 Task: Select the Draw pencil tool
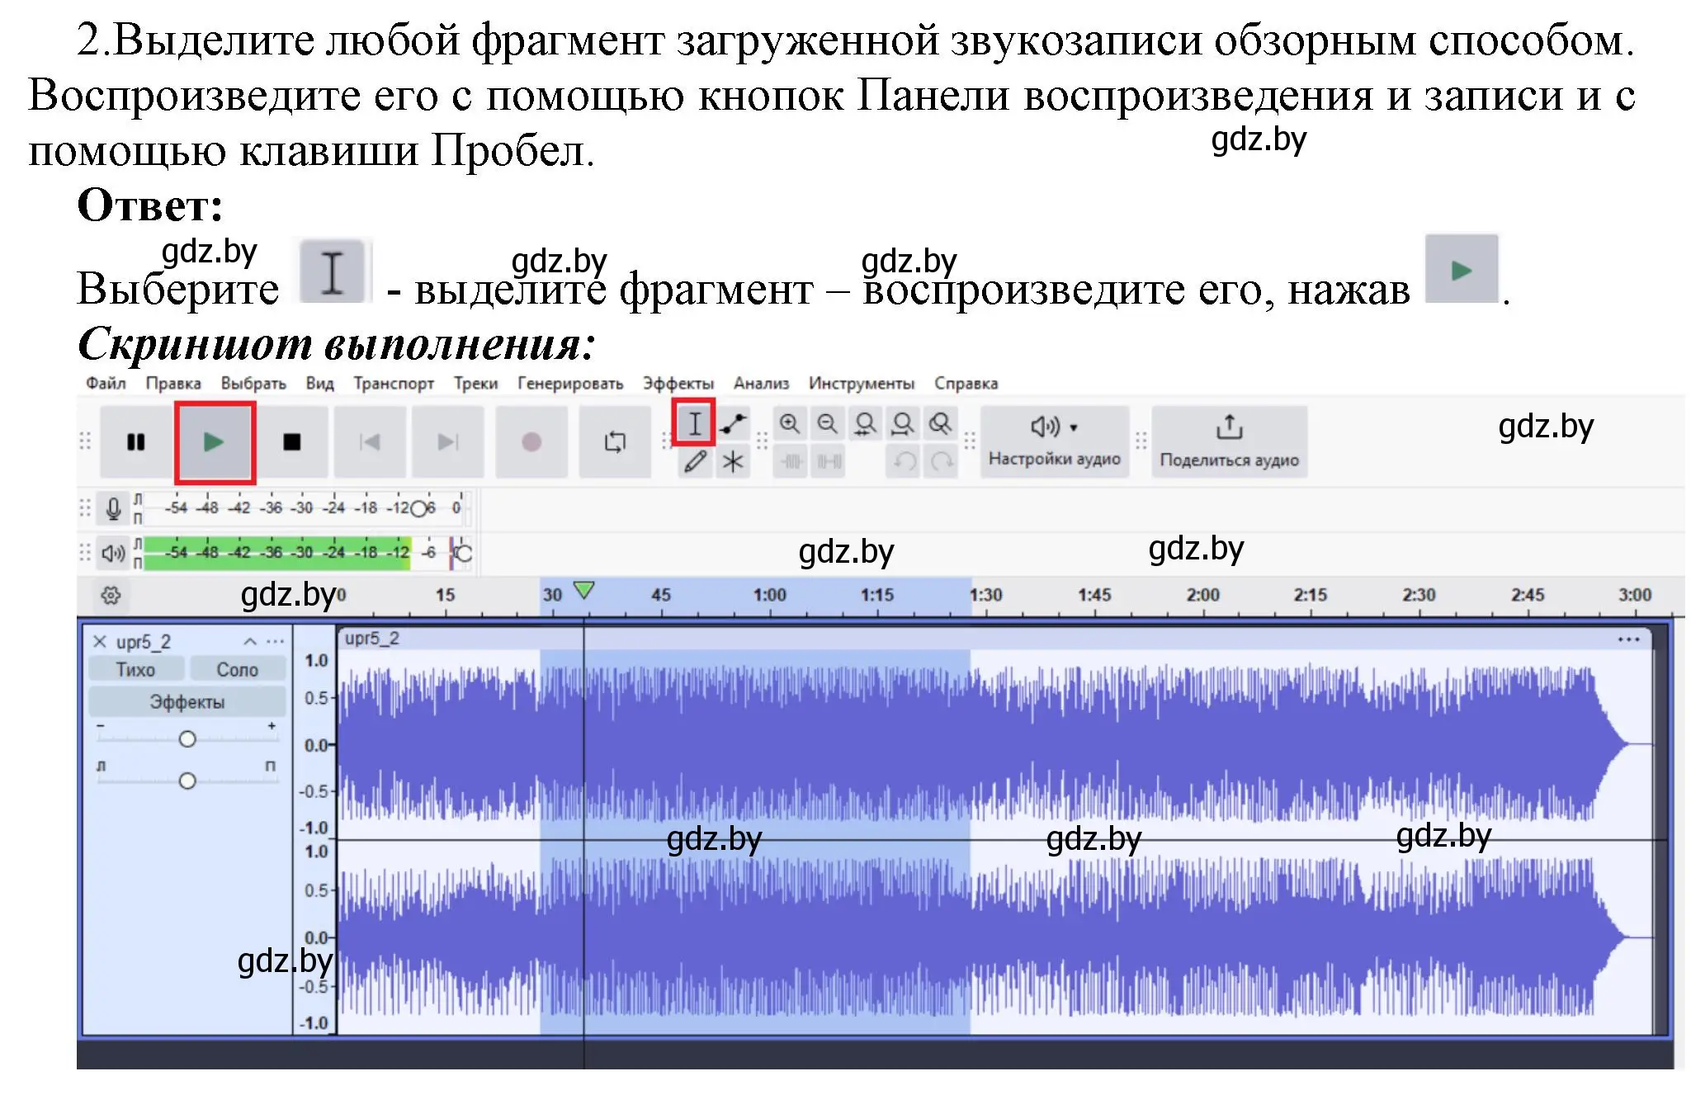[x=695, y=461]
